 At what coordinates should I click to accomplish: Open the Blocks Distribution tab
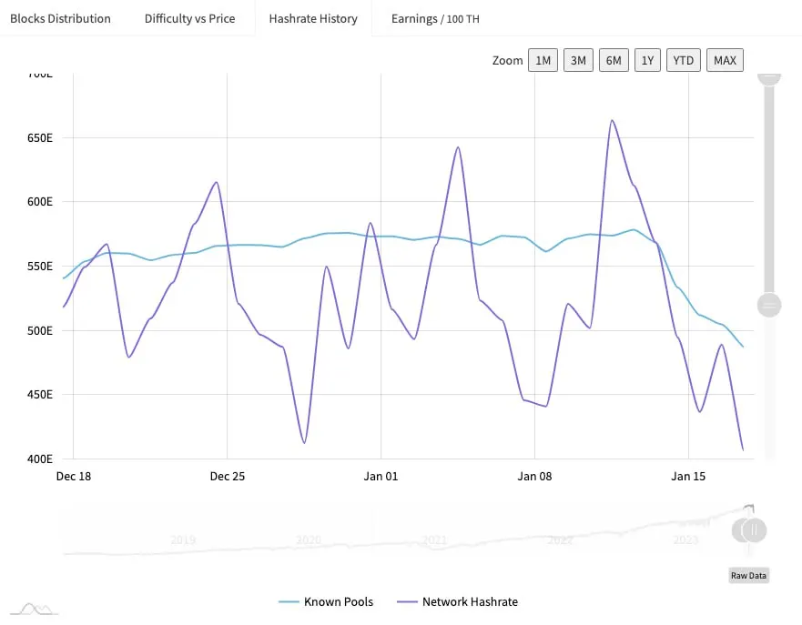60,18
